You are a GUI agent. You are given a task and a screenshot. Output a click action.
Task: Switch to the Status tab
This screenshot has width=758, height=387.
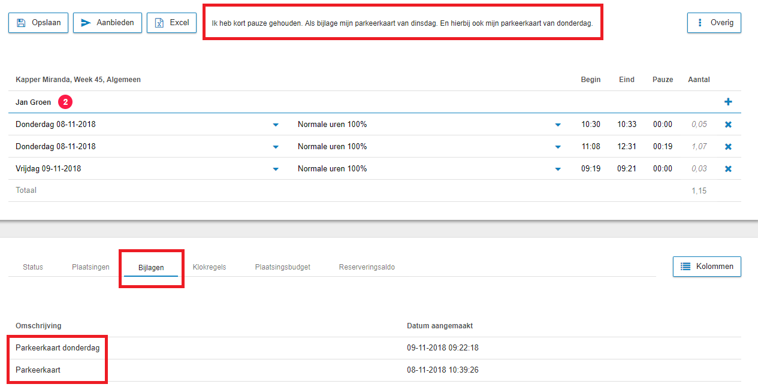pyautogui.click(x=33, y=267)
